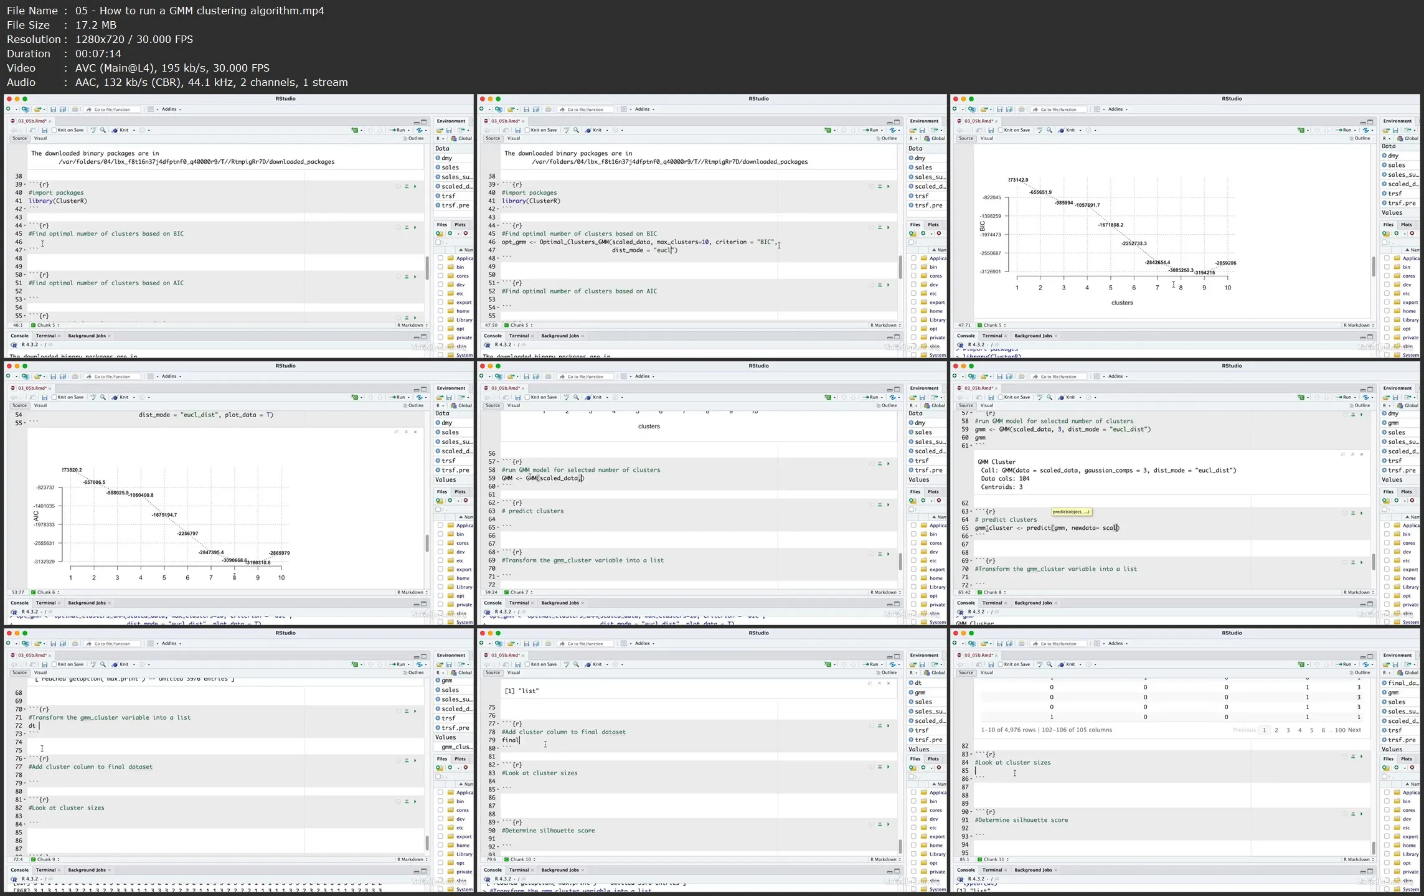Click red delete icon in Files pane, frame 47:71
Screen dimensions: 1424x896
pos(1412,233)
